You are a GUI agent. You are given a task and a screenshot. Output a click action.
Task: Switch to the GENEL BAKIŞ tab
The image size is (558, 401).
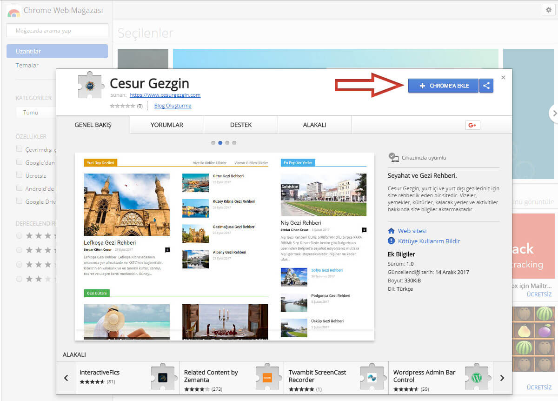tap(93, 125)
